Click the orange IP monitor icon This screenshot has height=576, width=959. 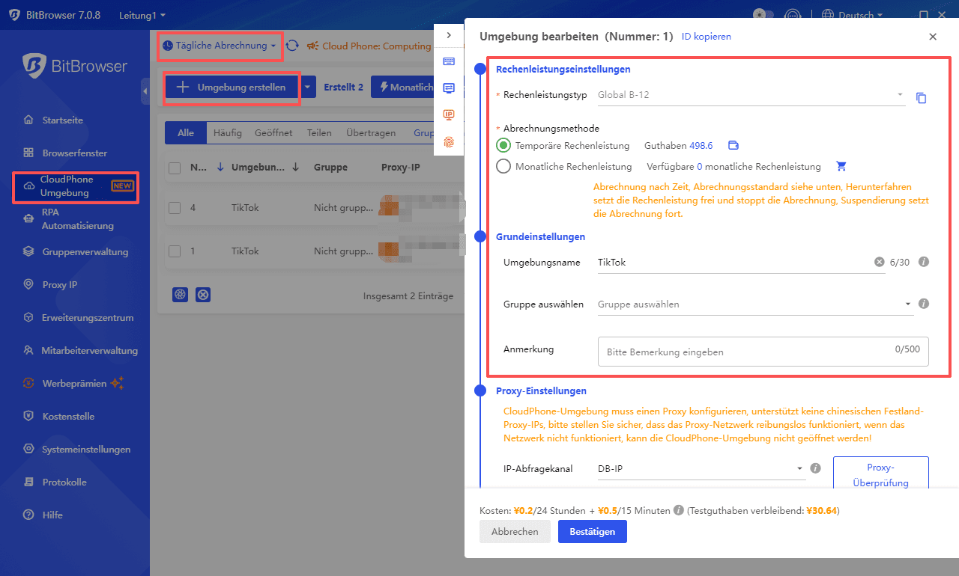pos(449,114)
